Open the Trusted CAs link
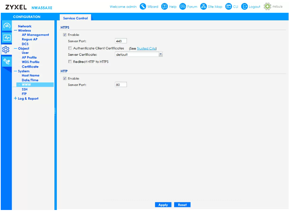 point(146,48)
